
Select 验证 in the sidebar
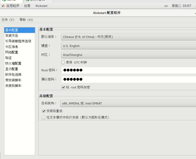19,58
